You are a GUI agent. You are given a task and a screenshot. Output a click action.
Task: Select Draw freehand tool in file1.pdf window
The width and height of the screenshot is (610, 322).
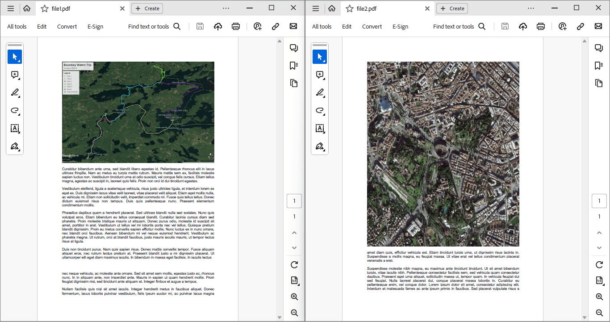click(x=15, y=110)
